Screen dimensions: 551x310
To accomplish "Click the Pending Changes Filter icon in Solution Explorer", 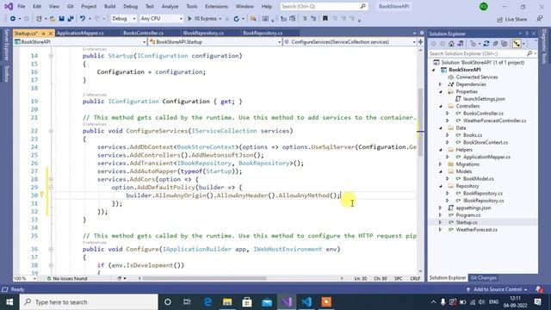I will coord(474,44).
